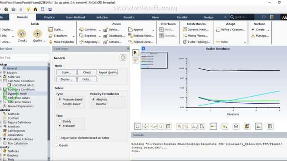Click the rotate view toolbar icon
287x161 pixels.
(138, 126)
